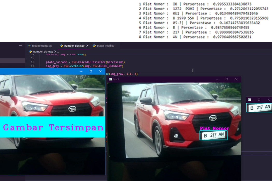Screen dimensions: 272x181
Task: Open the sidebar more actions ellipsis
Action: tap(20, 46)
